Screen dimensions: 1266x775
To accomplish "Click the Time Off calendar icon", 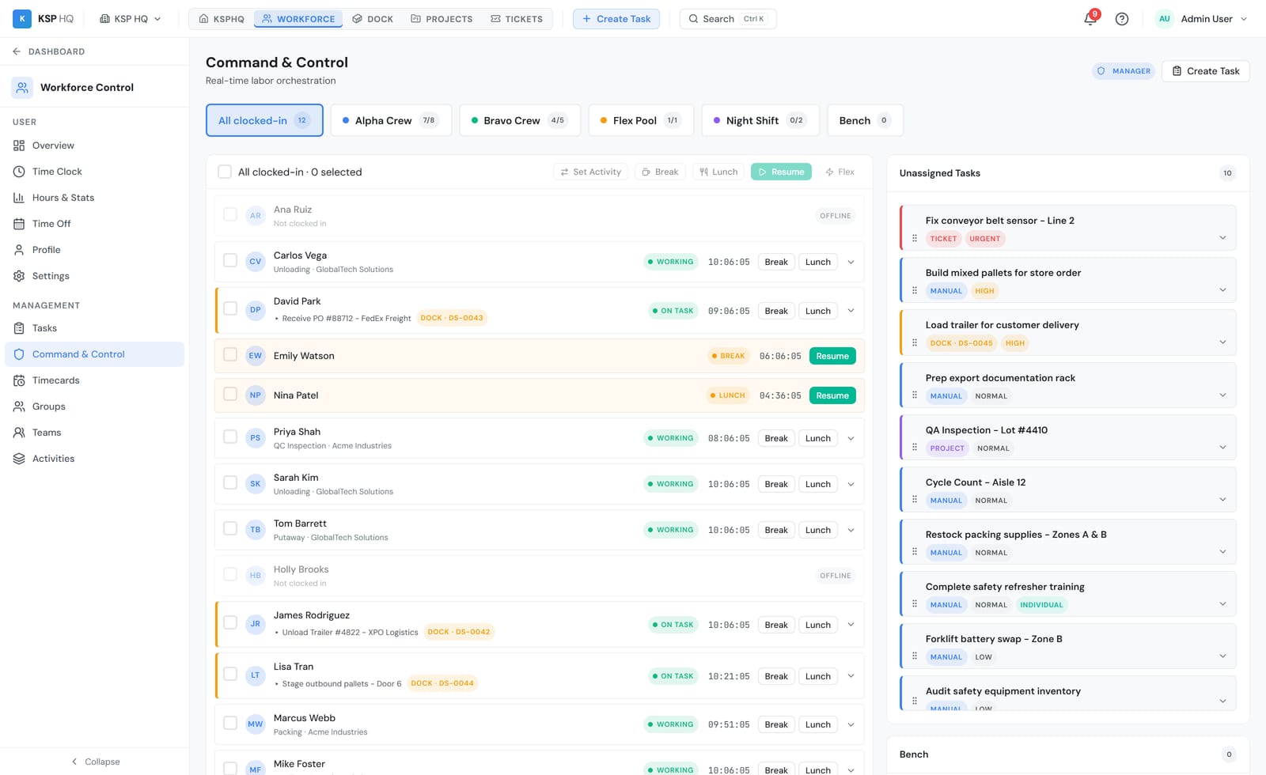I will click(19, 224).
